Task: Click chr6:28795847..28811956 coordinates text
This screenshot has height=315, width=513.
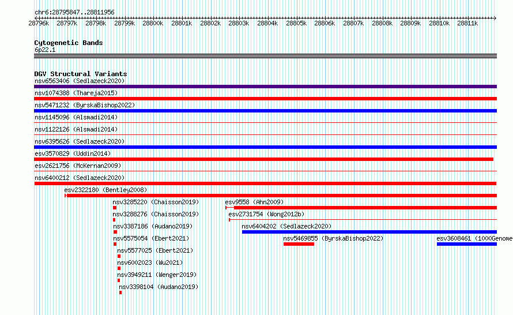Action: (x=74, y=12)
